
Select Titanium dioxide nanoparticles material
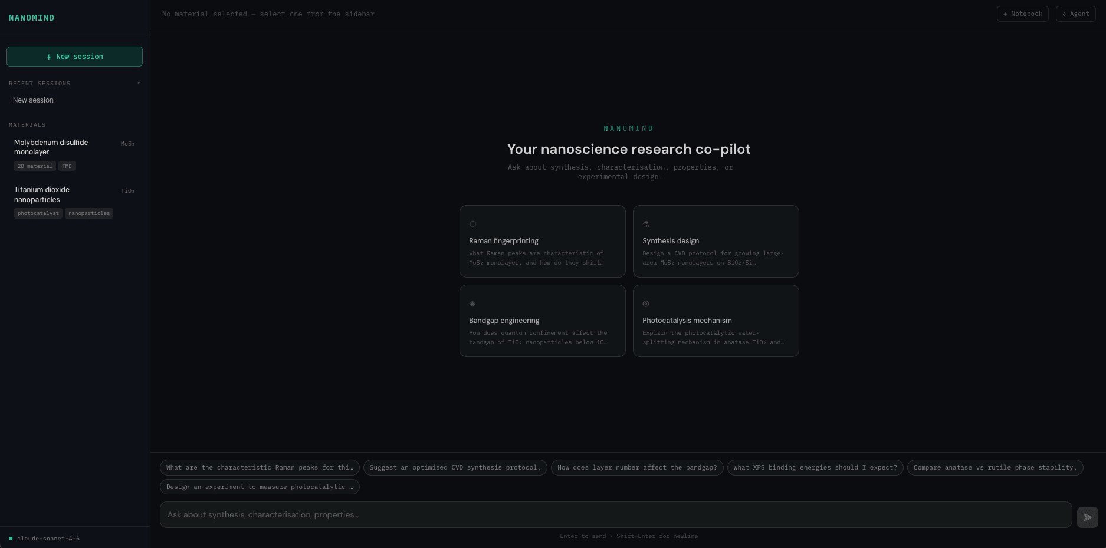pos(42,194)
